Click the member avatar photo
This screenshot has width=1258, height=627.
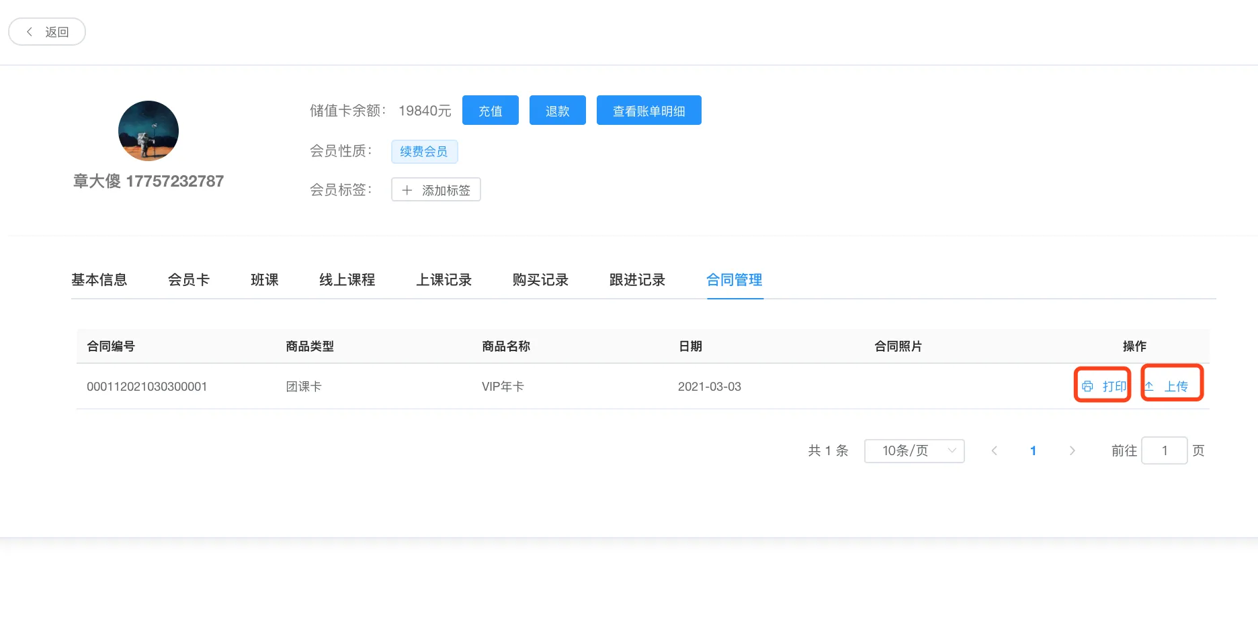coord(149,131)
